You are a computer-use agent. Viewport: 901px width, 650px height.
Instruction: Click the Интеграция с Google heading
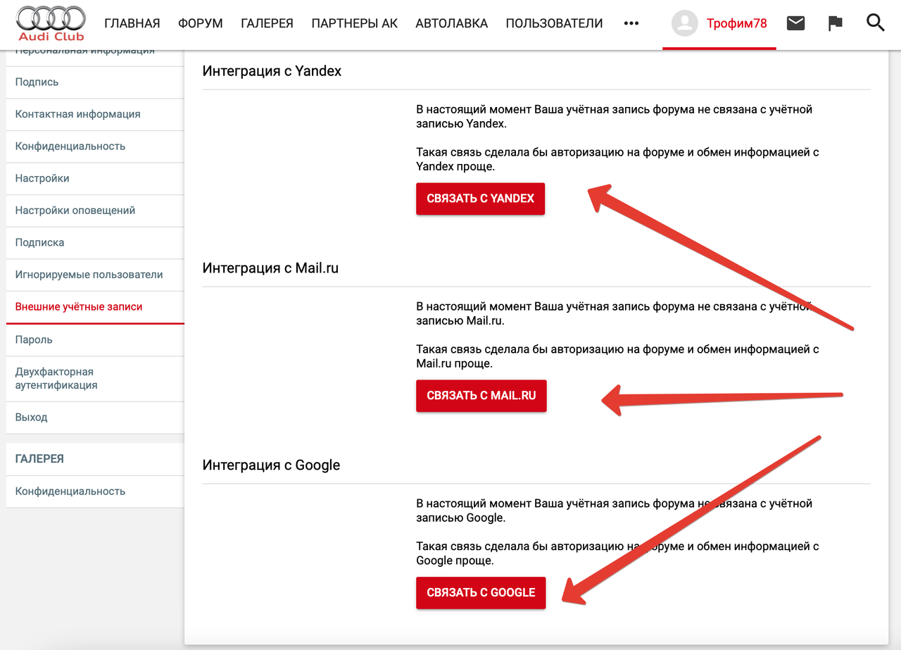tap(271, 465)
